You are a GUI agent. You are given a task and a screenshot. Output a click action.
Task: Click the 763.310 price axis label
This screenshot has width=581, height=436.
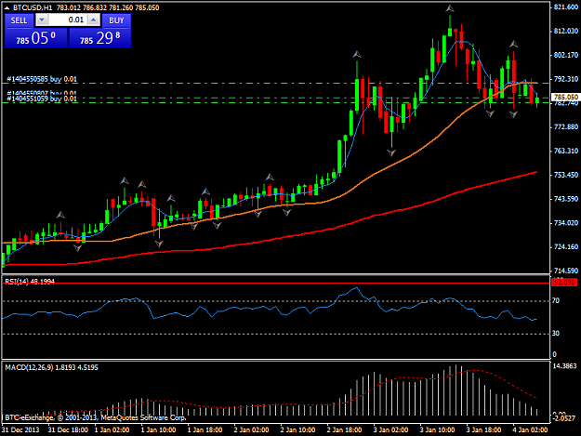(566, 152)
